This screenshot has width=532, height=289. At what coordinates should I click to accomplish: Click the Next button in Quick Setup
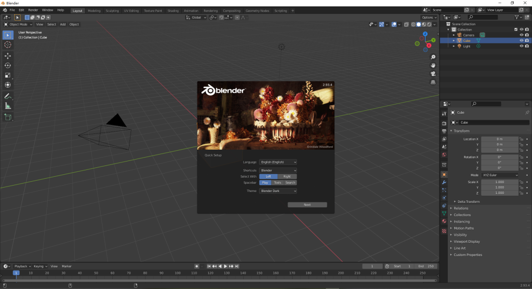pyautogui.click(x=307, y=205)
